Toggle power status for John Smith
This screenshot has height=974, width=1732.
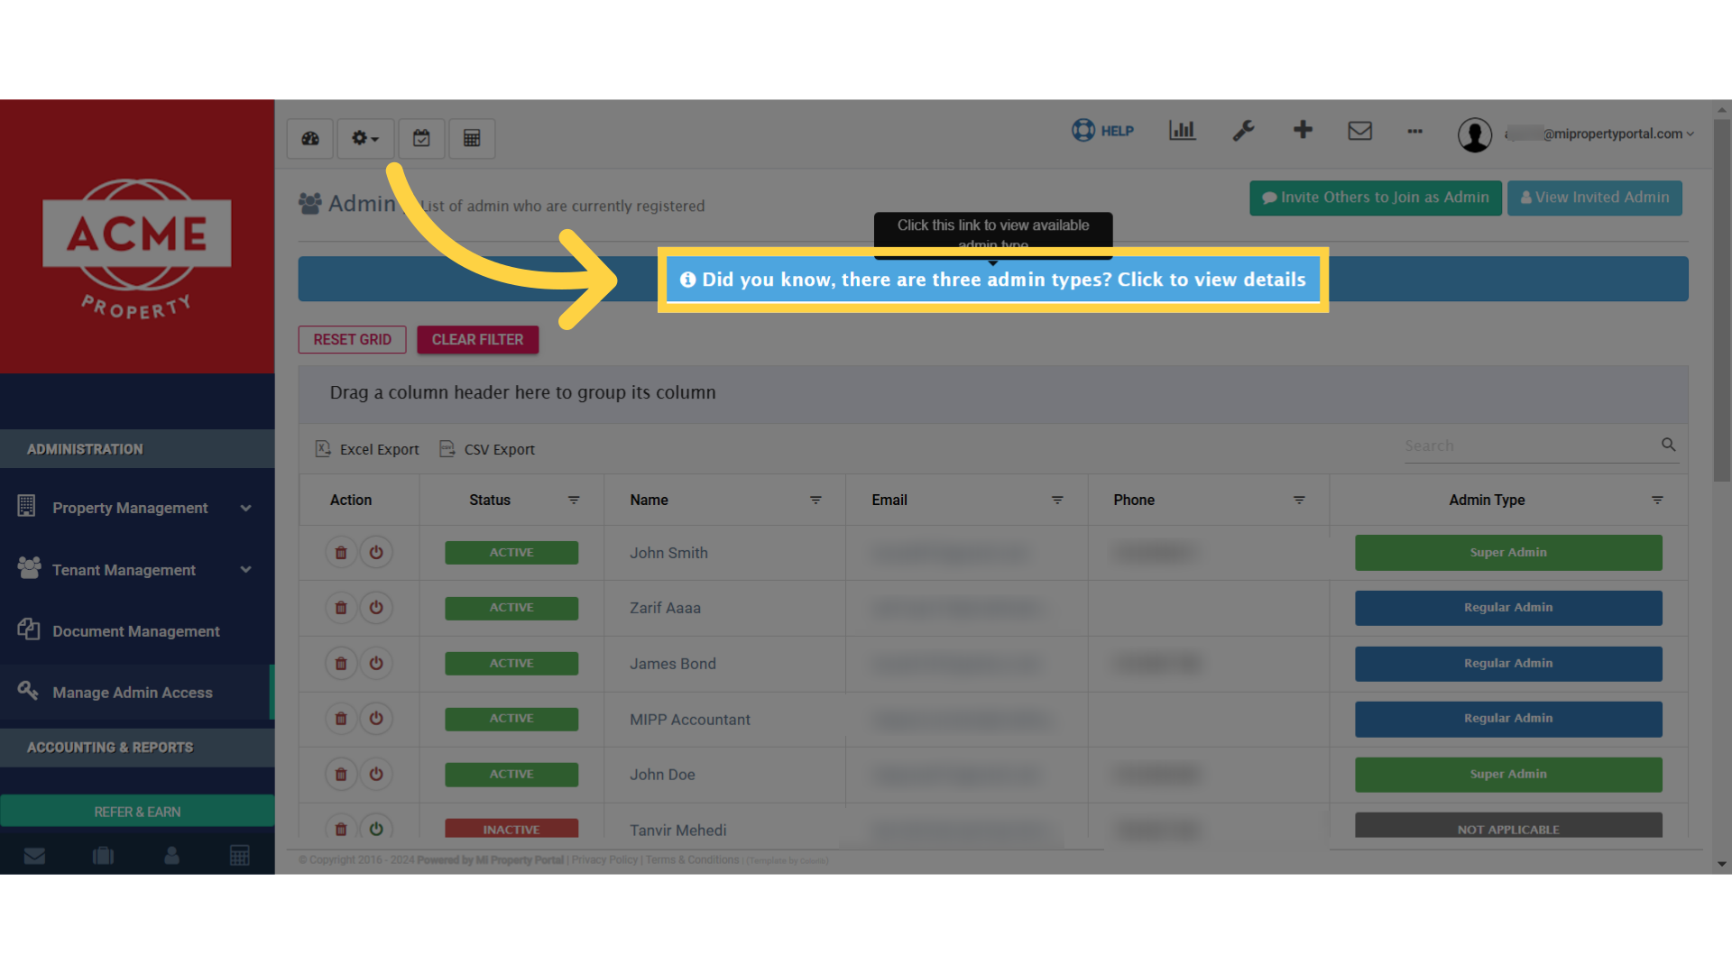[x=376, y=553]
